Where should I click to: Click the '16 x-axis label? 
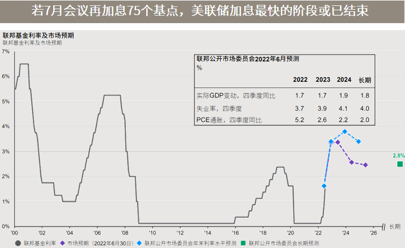(x=235, y=233)
